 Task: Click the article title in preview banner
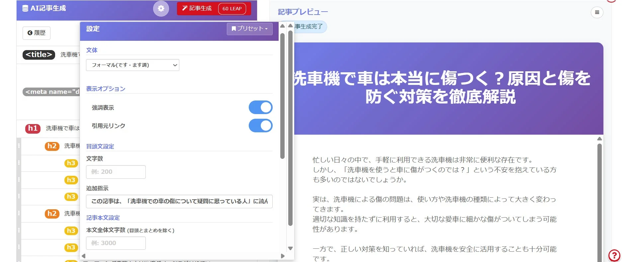442,88
